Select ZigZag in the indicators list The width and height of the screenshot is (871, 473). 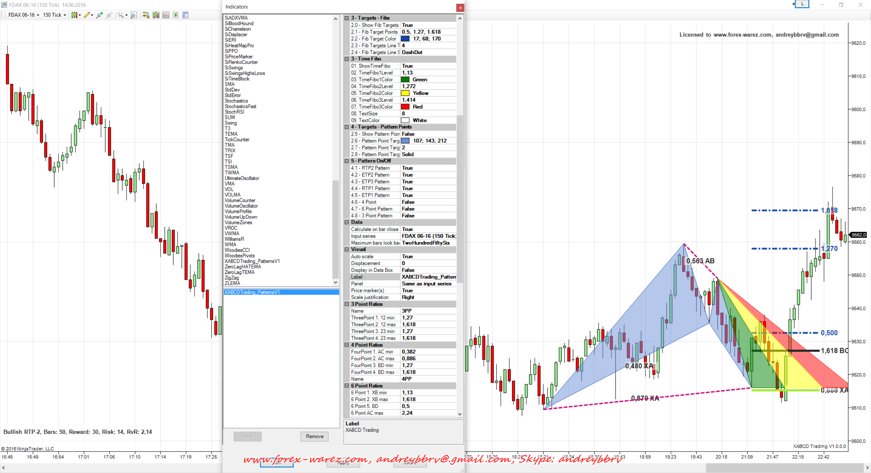click(232, 278)
